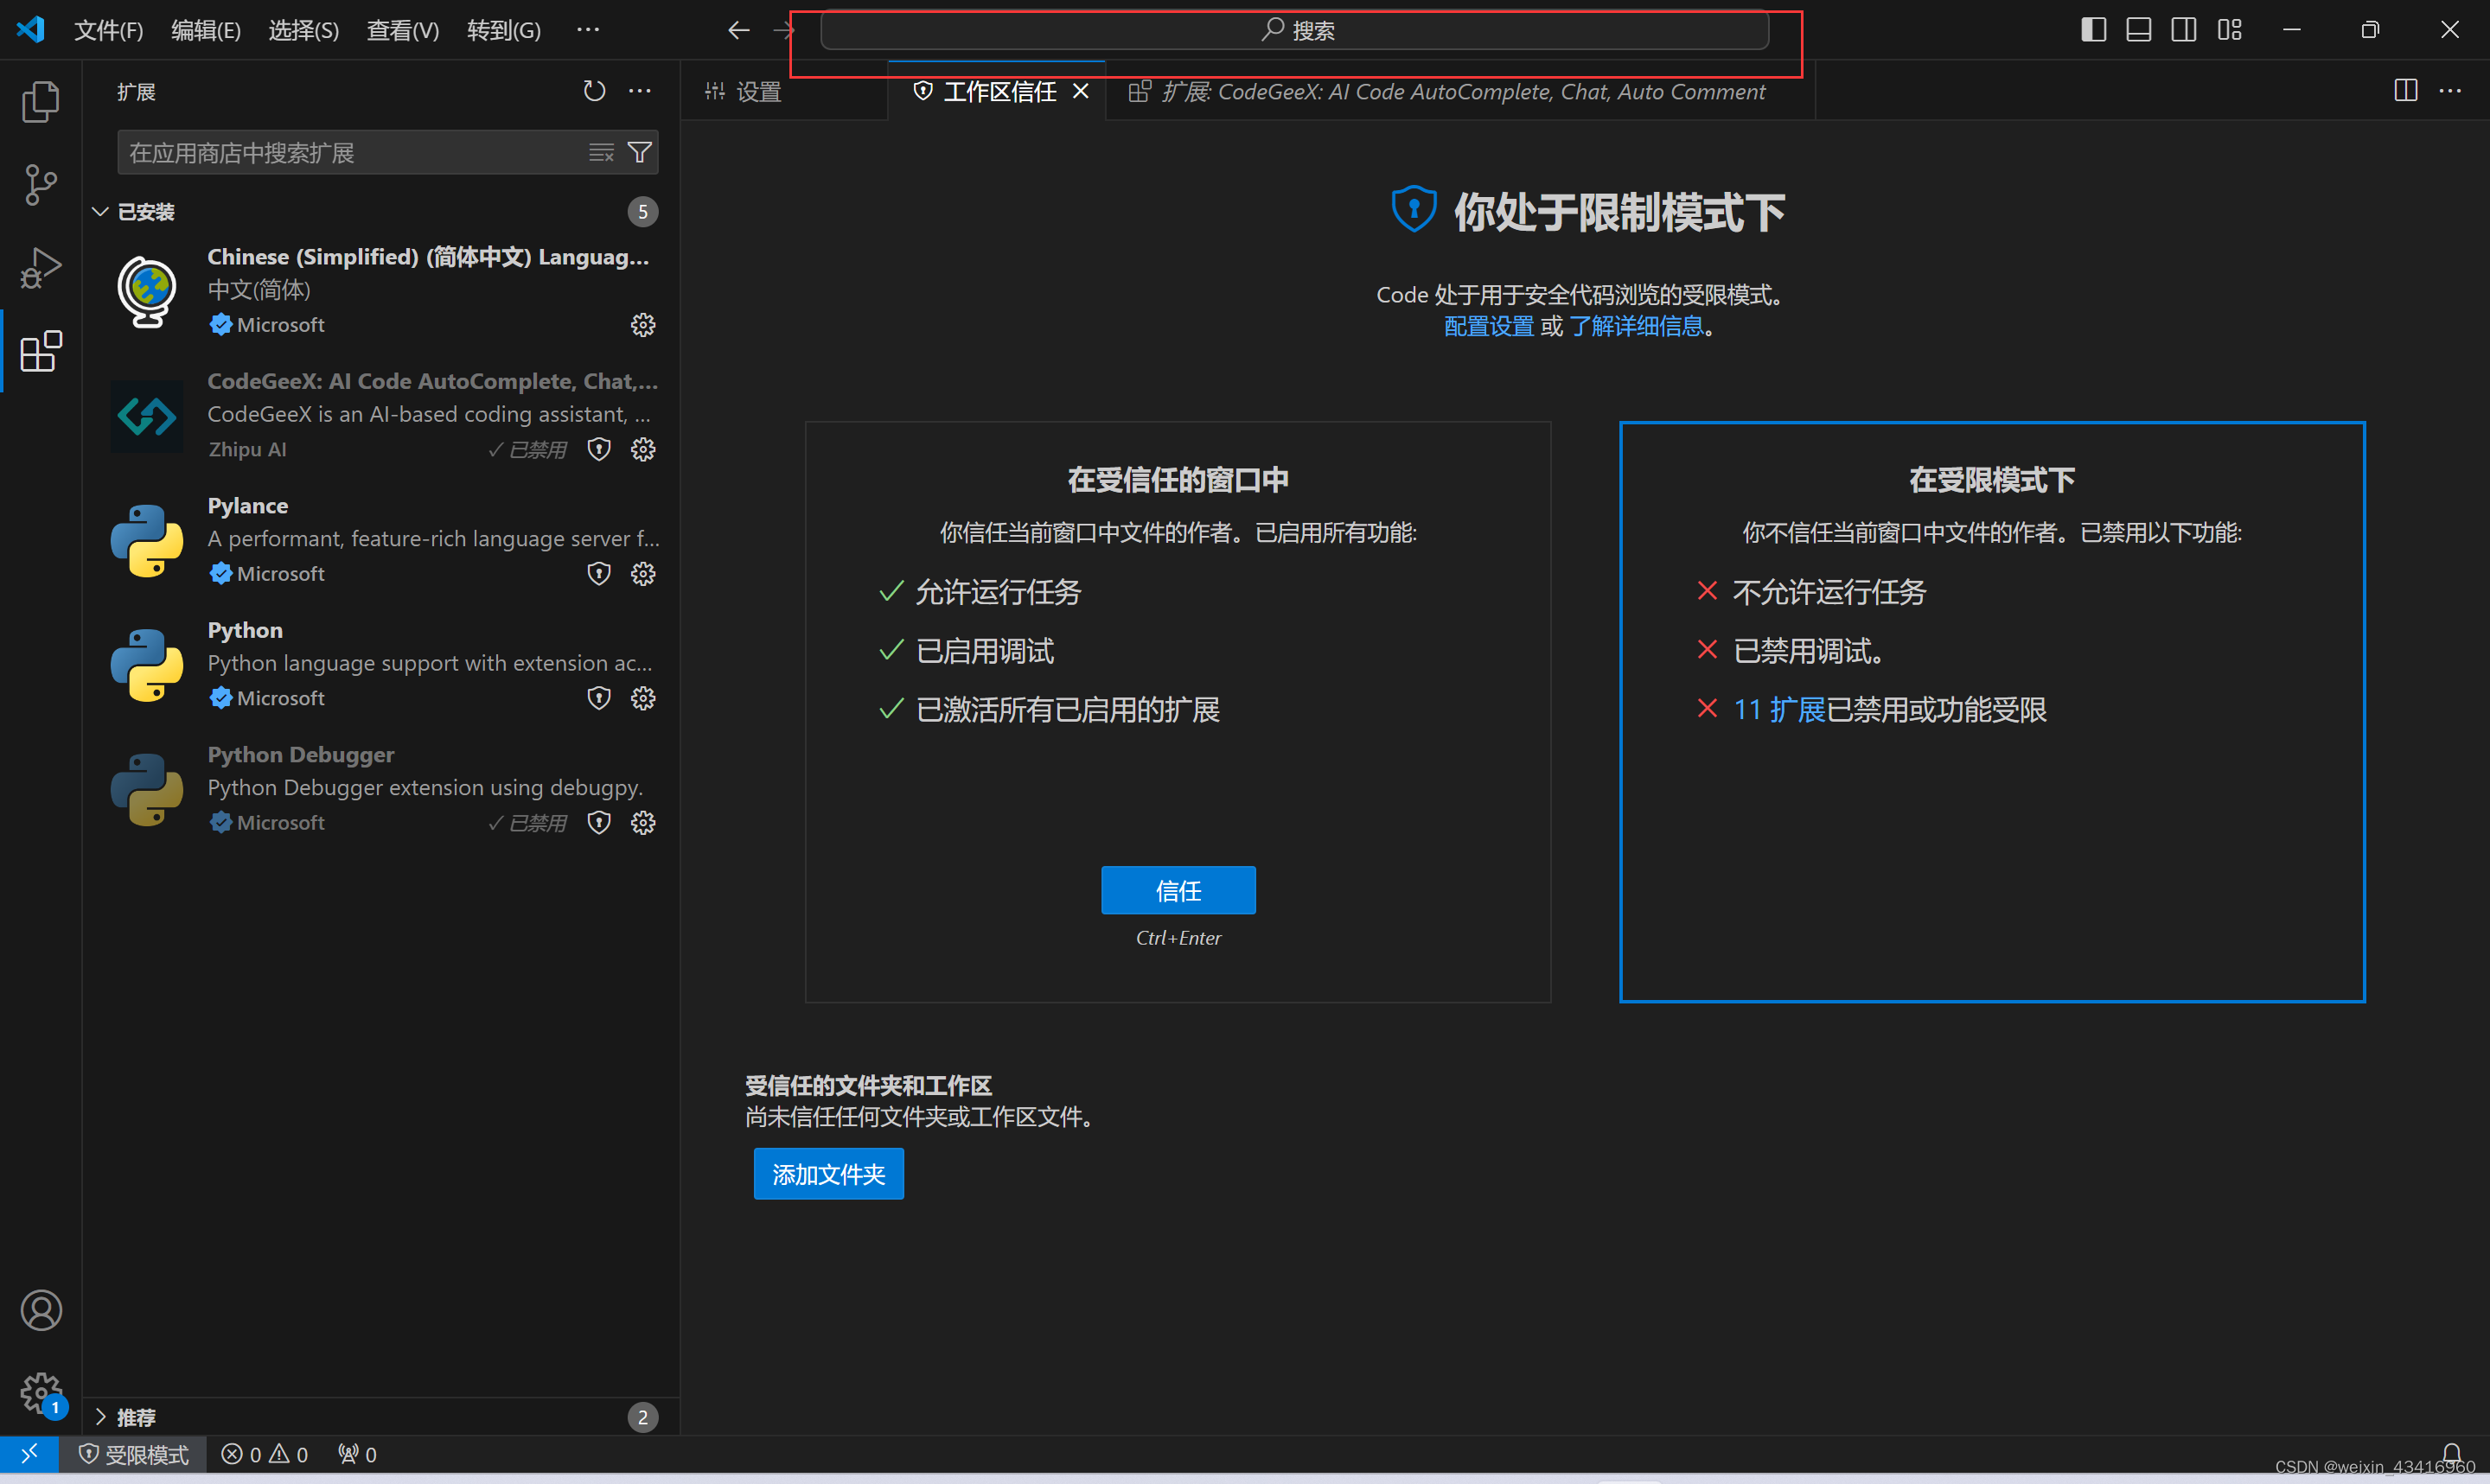Open gear for Python Debugger extension
Viewport: 2490px width, 1484px height.
tap(643, 822)
